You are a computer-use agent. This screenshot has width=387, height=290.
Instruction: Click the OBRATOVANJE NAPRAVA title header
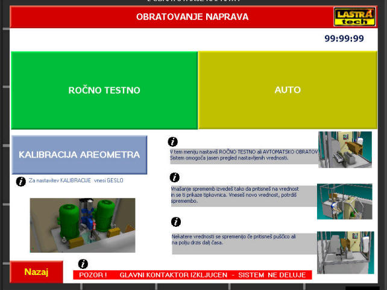(192, 17)
